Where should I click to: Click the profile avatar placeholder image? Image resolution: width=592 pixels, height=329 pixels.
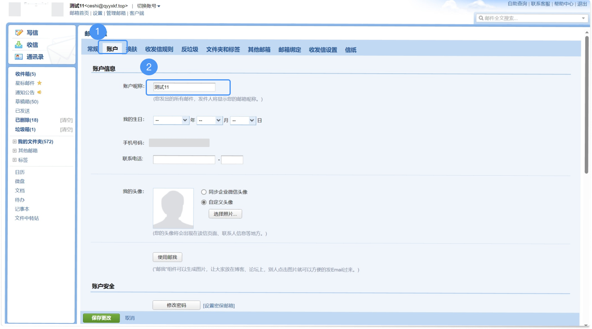click(x=173, y=208)
